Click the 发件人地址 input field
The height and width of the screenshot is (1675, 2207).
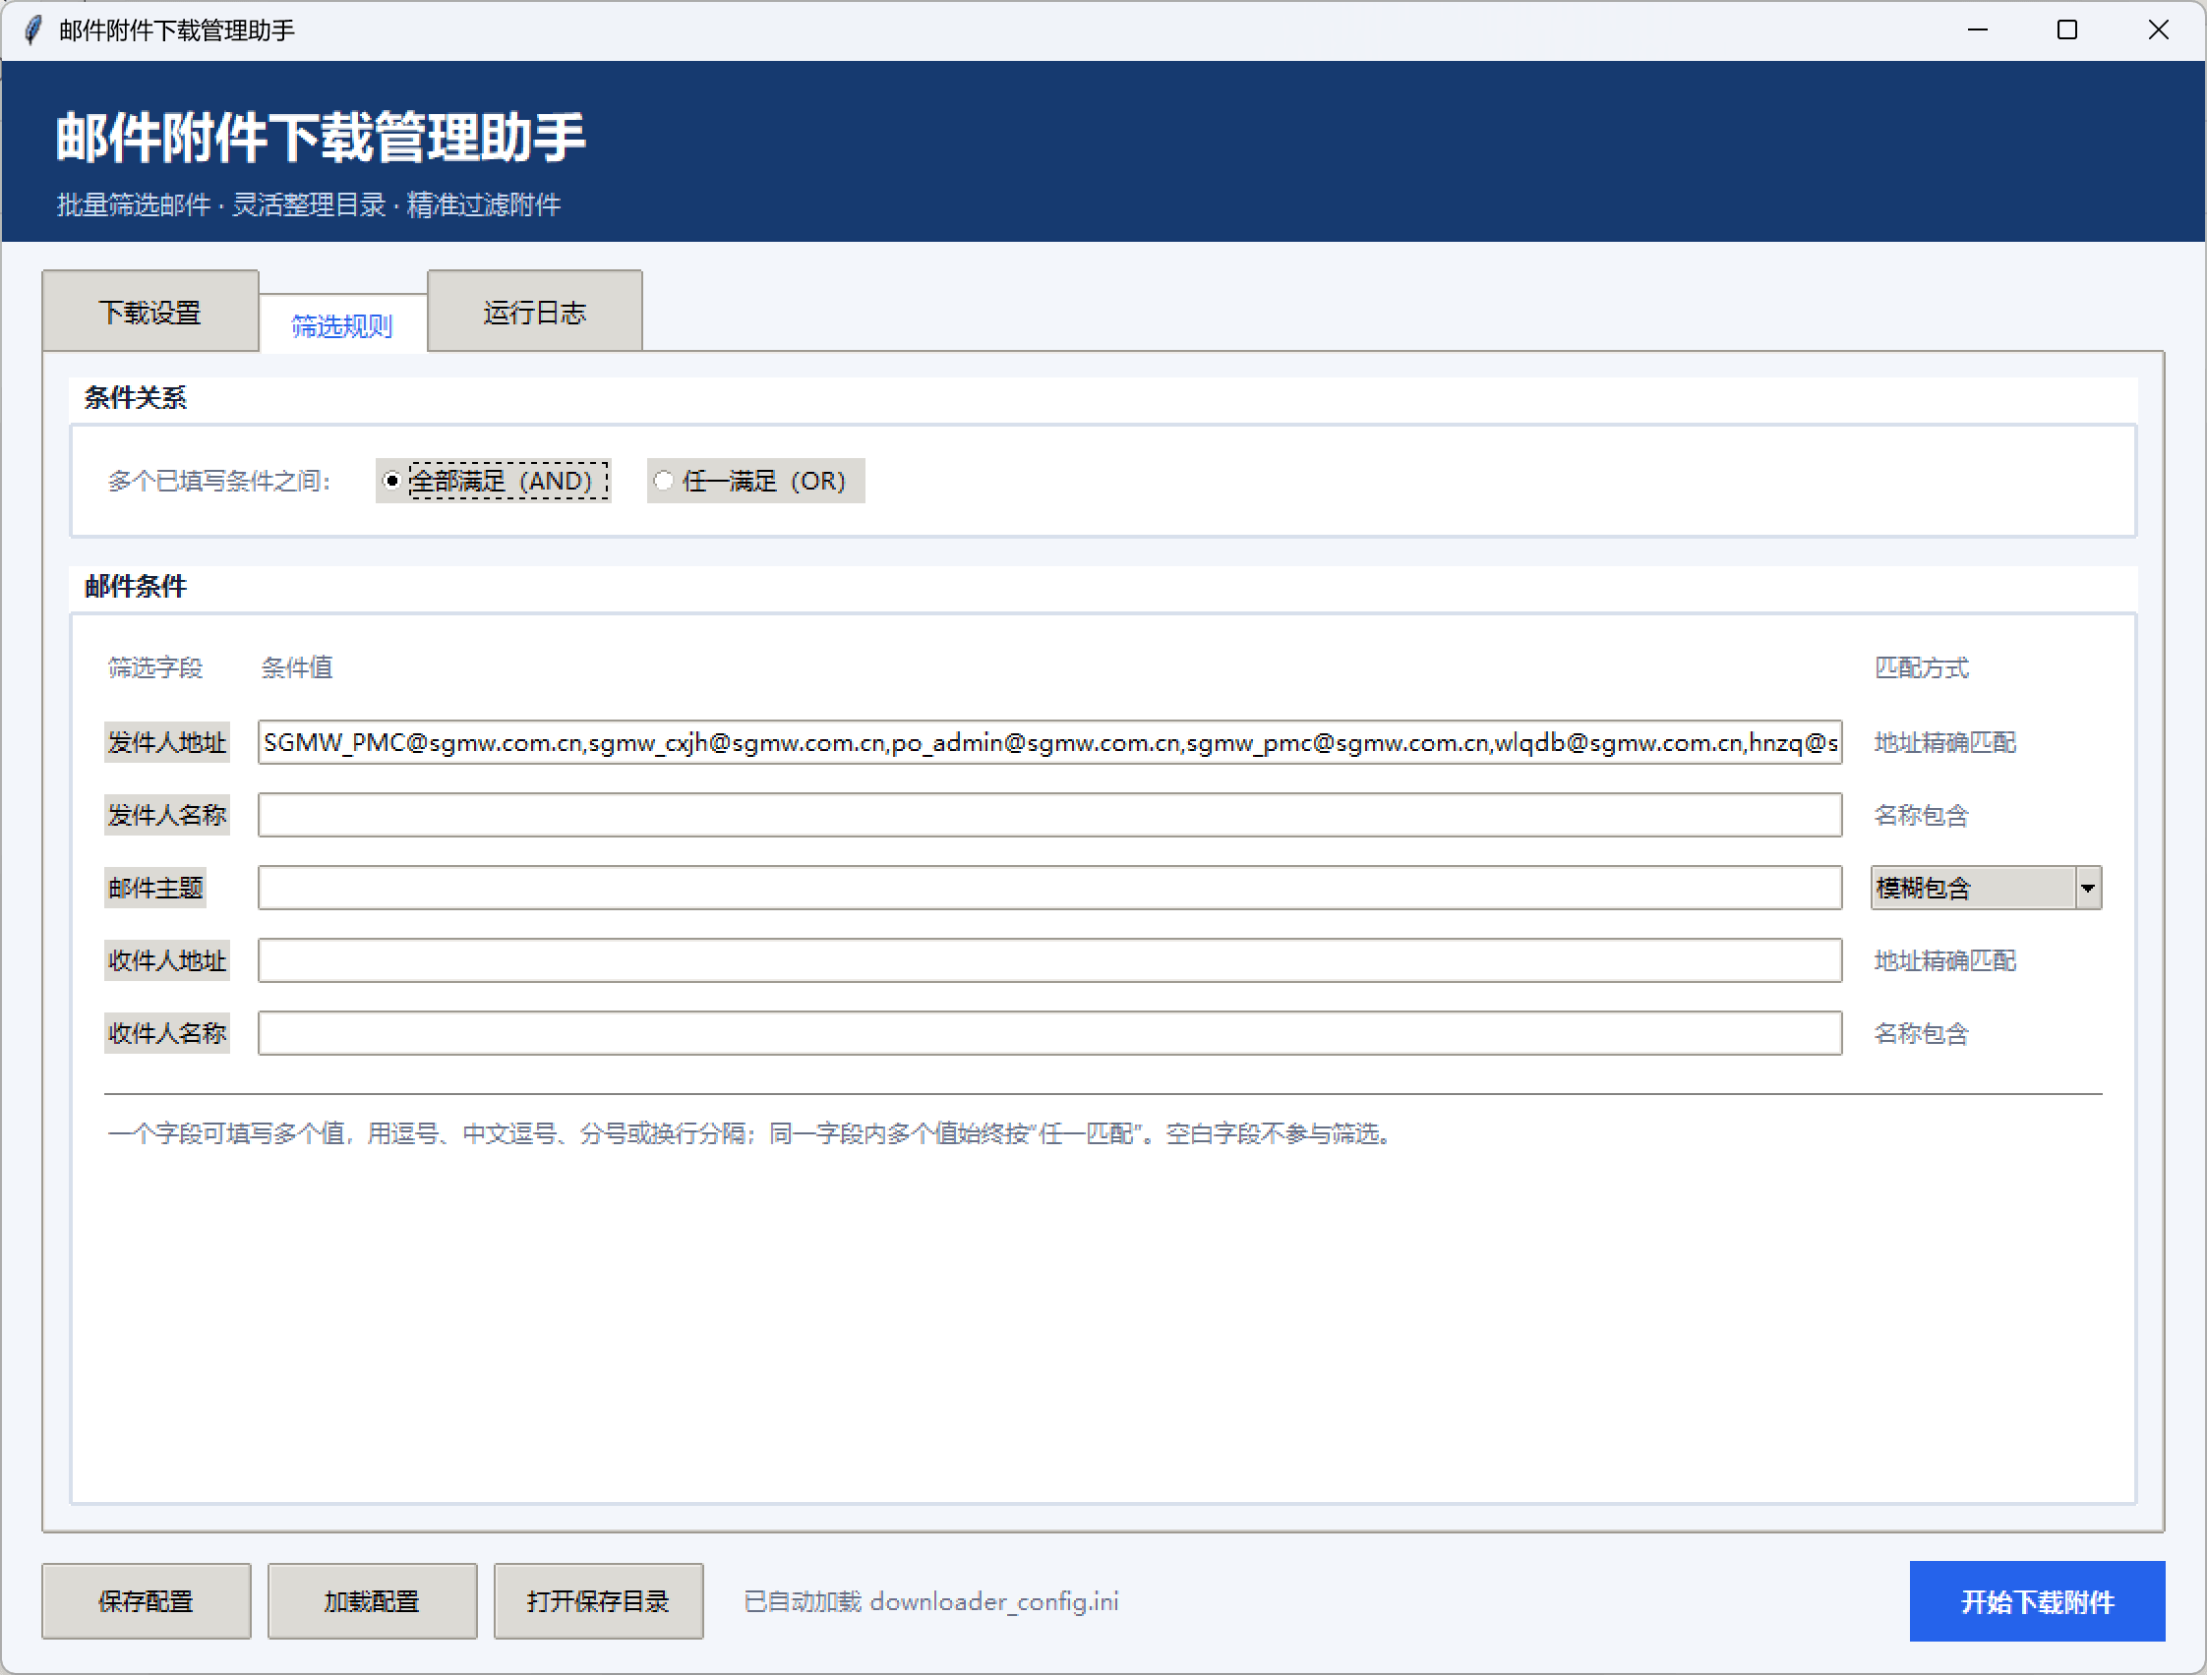click(x=1049, y=743)
